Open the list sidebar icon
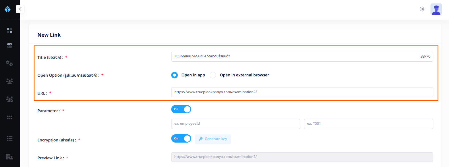The image size is (449, 167). click(x=10, y=138)
